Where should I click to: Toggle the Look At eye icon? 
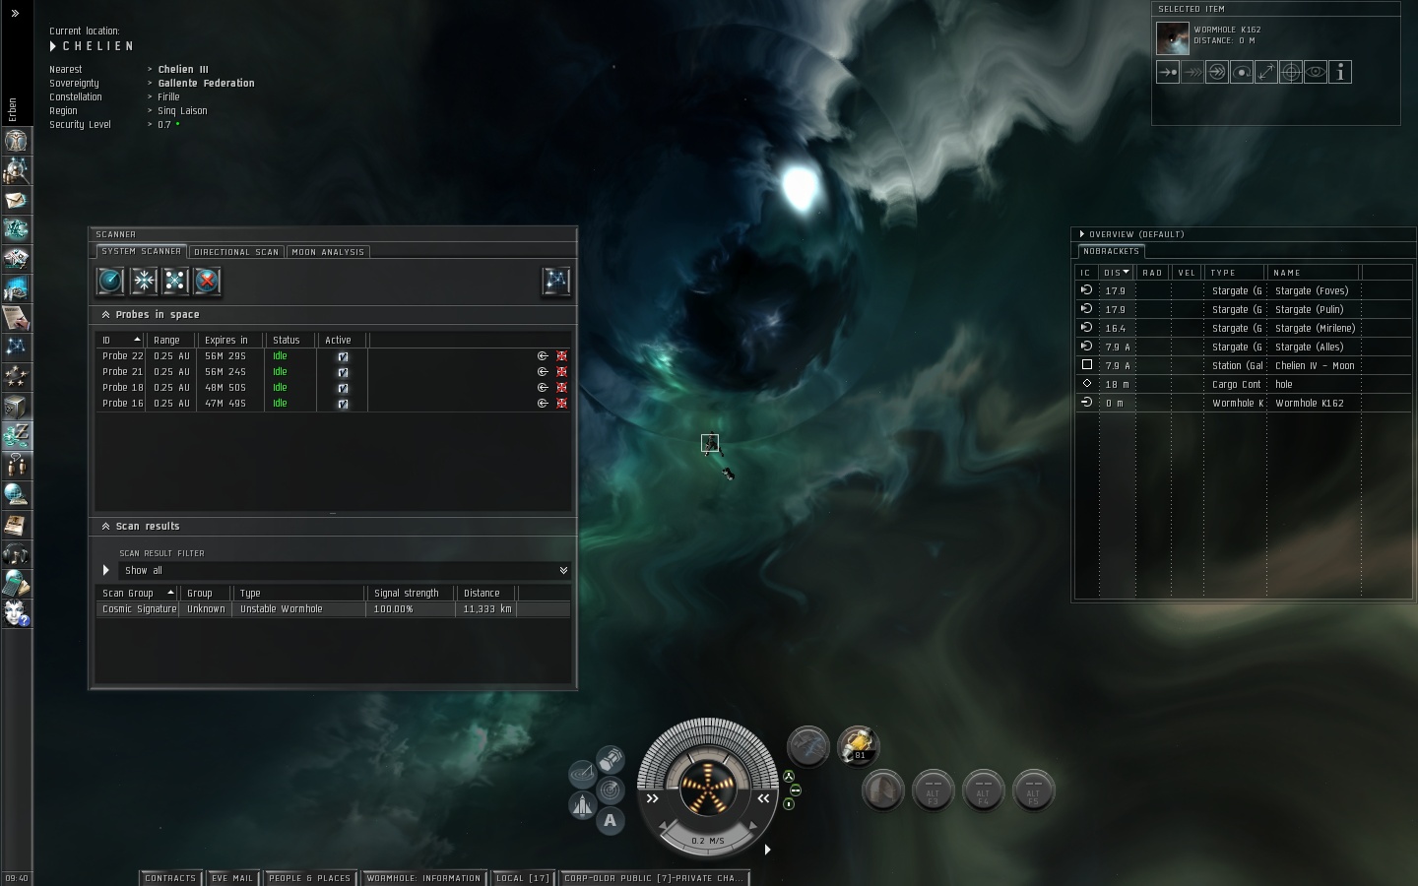click(1316, 72)
